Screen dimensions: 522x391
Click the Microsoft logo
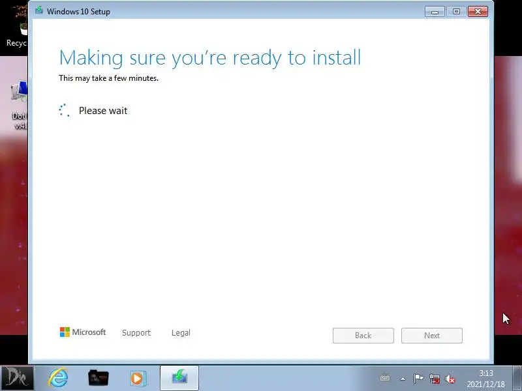tap(83, 332)
